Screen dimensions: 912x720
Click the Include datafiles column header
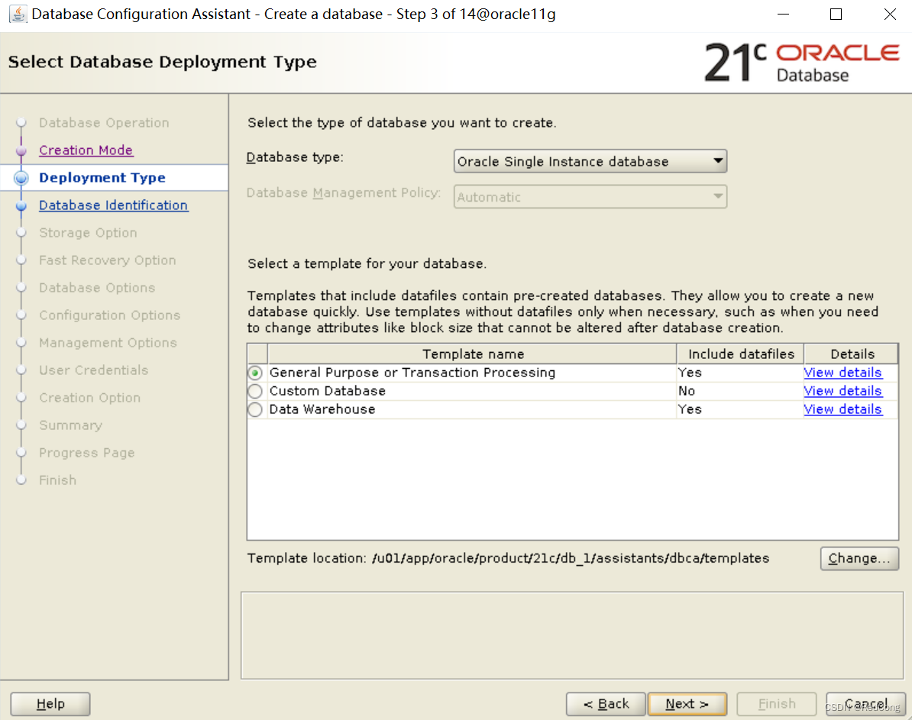[740, 354]
